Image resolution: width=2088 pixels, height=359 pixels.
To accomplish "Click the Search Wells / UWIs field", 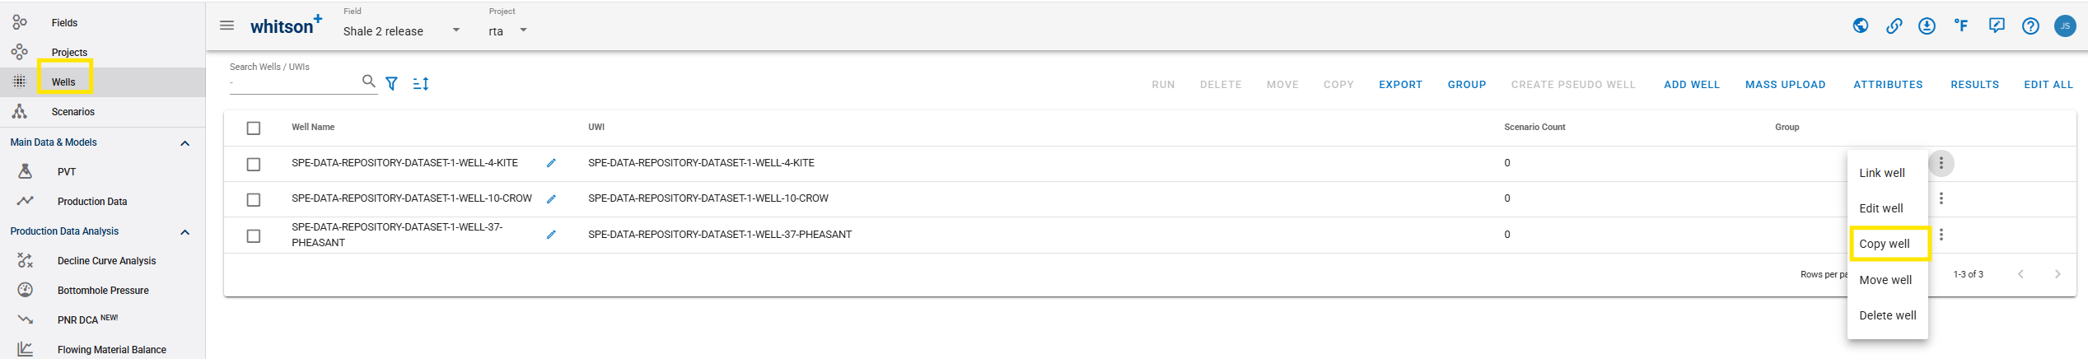I will [293, 83].
